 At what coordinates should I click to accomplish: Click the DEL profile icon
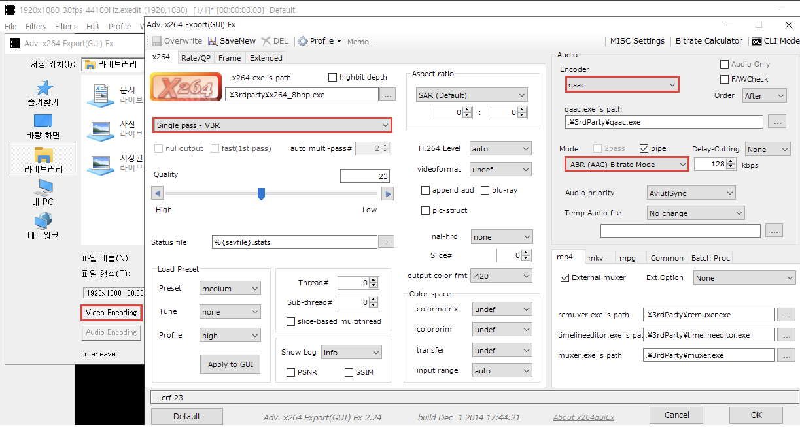point(266,40)
